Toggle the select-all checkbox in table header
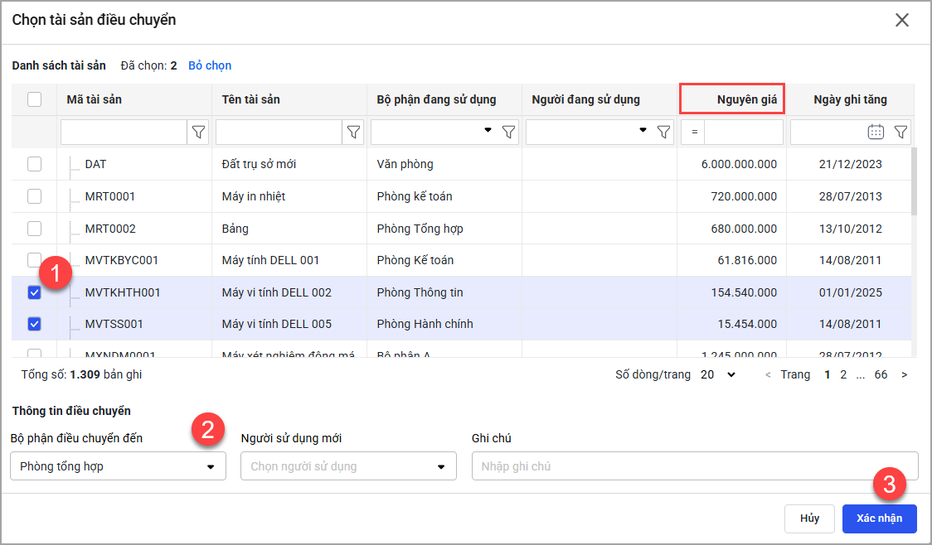 (34, 99)
